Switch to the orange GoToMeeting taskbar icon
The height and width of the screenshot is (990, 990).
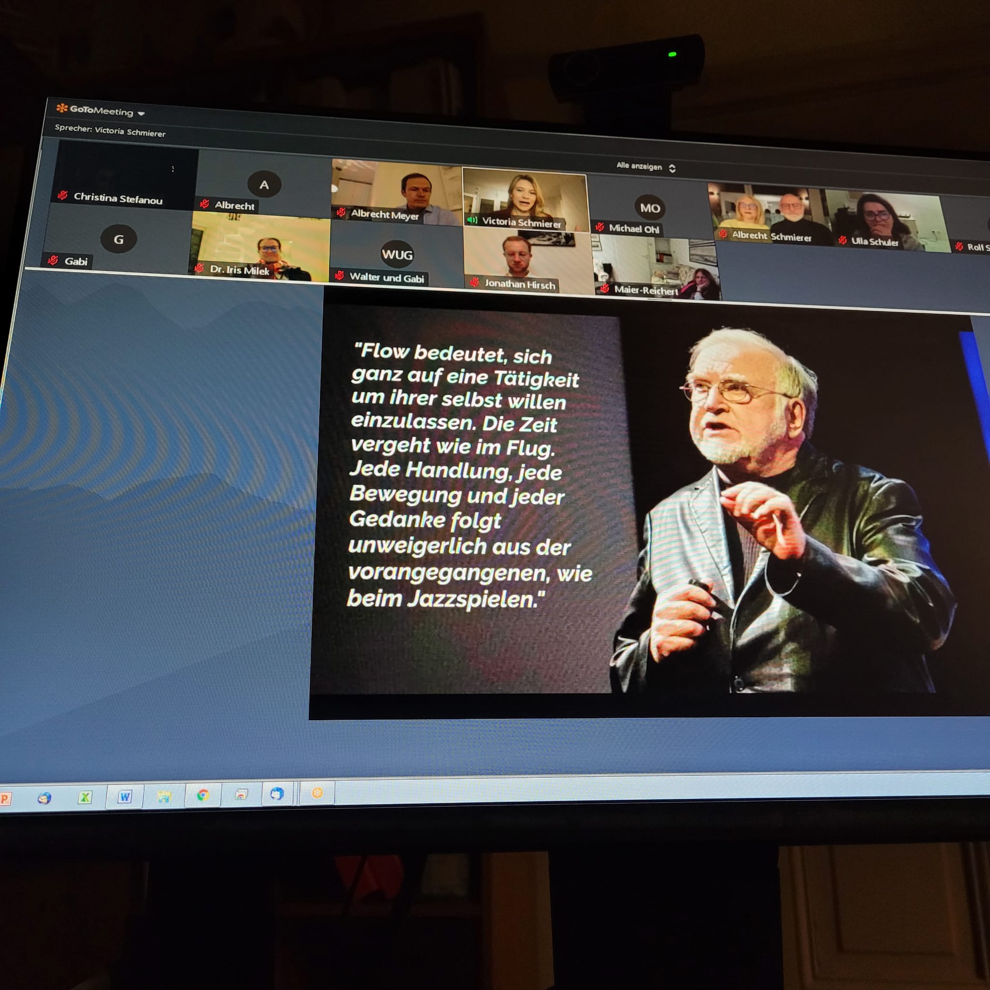317,793
